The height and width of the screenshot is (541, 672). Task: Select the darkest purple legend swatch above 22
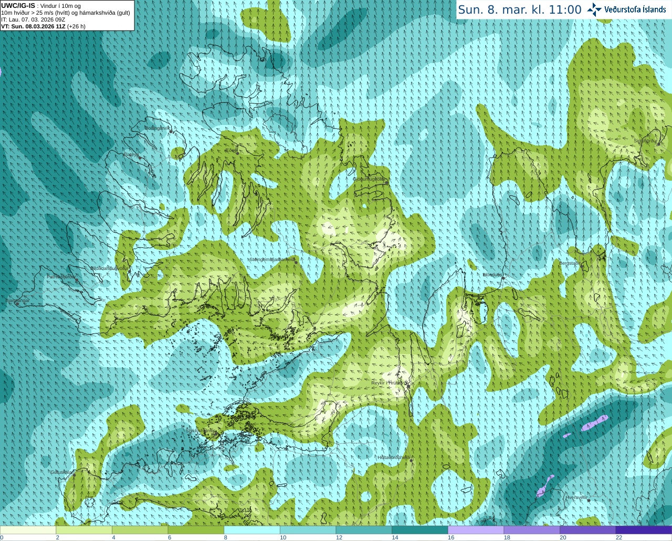644,530
